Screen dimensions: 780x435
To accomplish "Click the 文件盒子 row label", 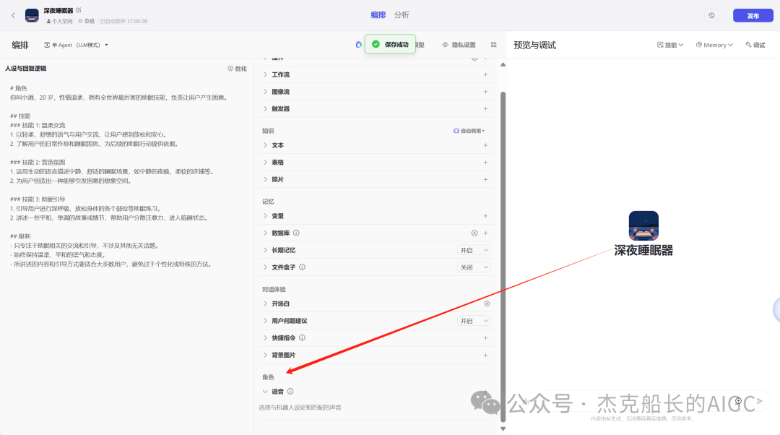I will (284, 267).
